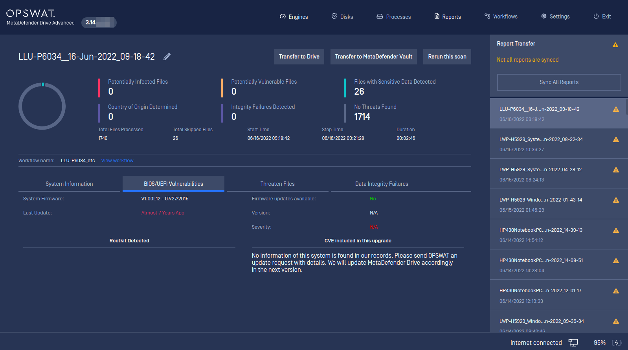Click the Disks shield icon
The width and height of the screenshot is (628, 350).
(x=334, y=16)
